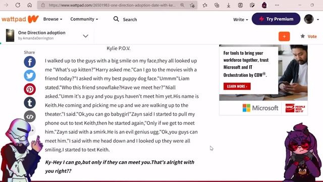The height and width of the screenshot is (182, 323).
Task: Click the 'Kylie P.O.V.' heading
Action: tap(119, 49)
